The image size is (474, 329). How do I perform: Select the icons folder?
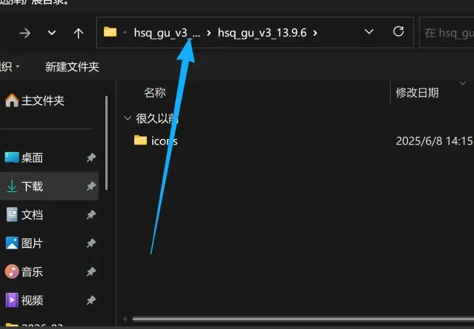(x=156, y=141)
